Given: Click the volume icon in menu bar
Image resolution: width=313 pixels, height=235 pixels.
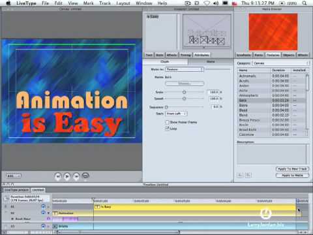Looking at the screenshot, I should click(x=216, y=3).
